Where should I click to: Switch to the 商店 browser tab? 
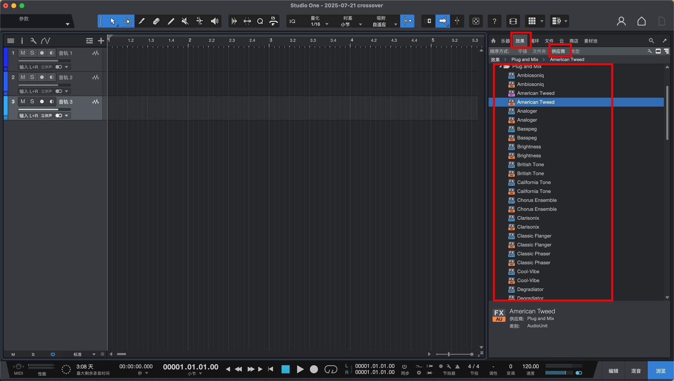click(574, 41)
